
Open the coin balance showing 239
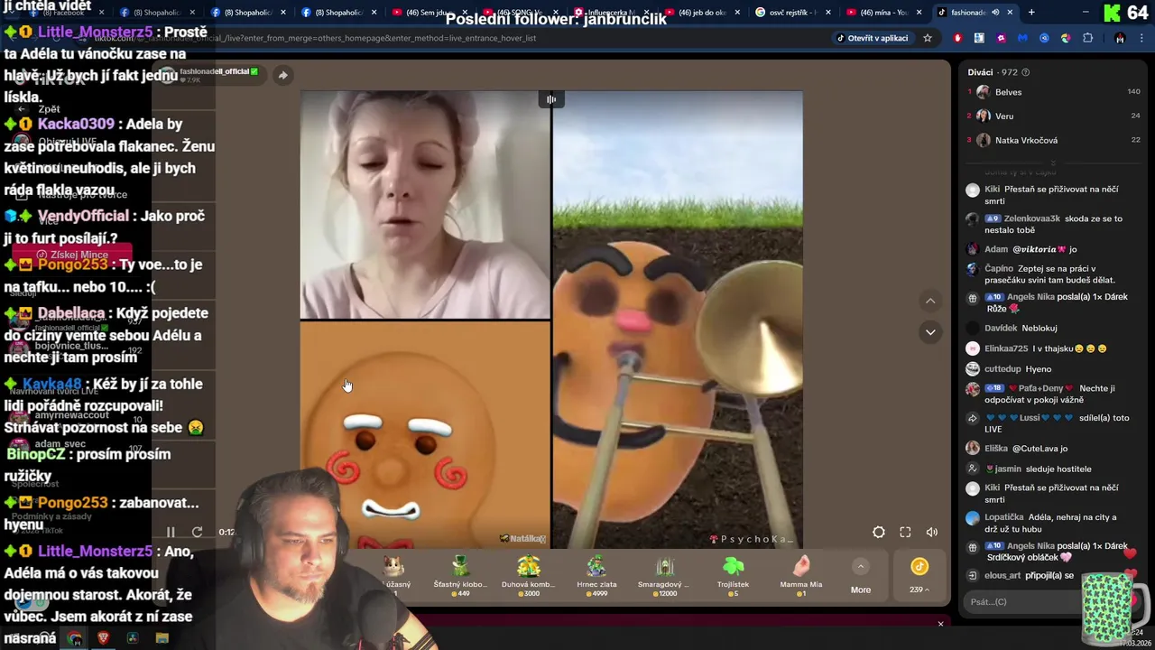click(x=919, y=575)
